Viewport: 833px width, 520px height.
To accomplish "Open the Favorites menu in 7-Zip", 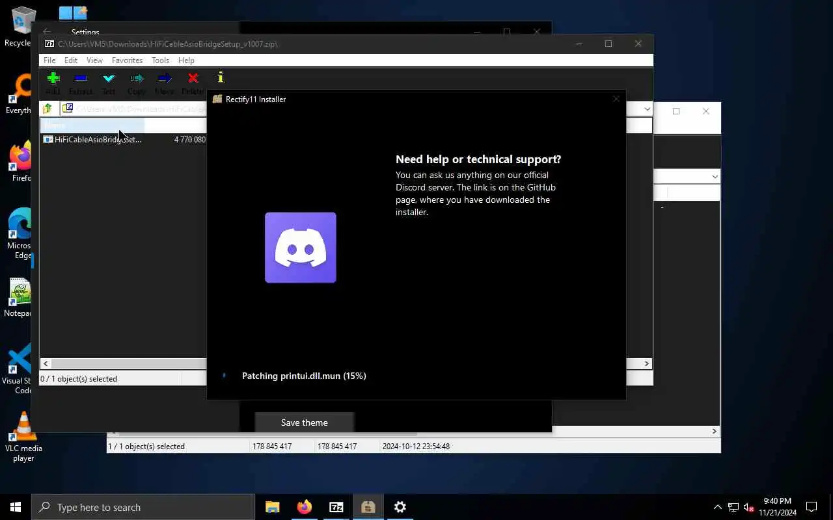I will coord(127,60).
